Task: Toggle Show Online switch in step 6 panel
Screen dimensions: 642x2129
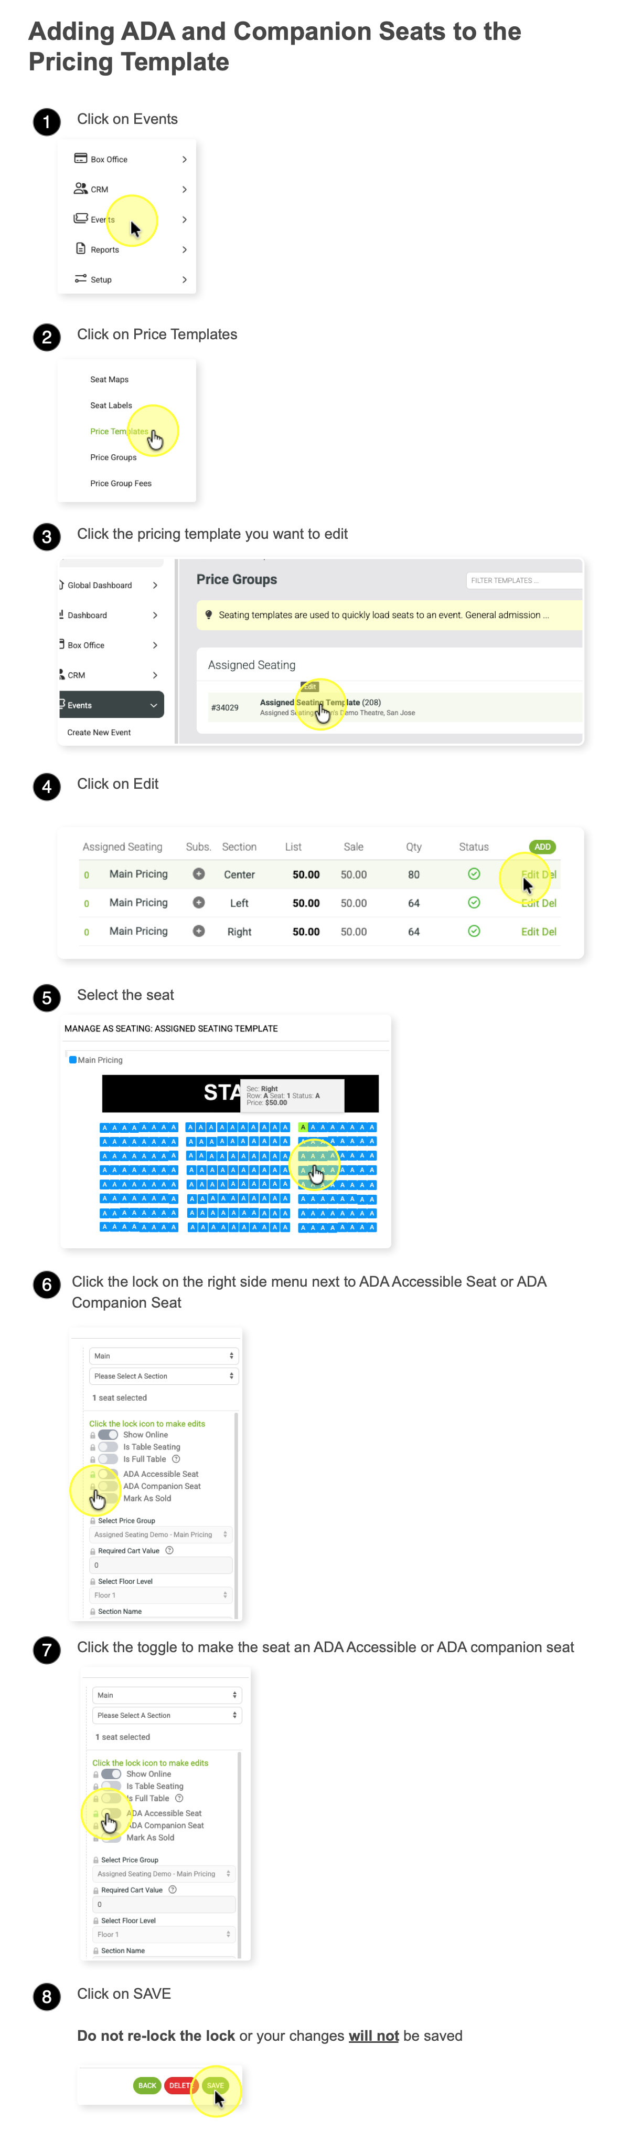Action: tap(108, 1435)
